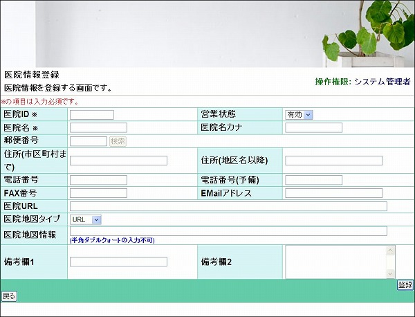This screenshot has height=317, width=415.
Task: Click the 登録 (Register) button
Action: [405, 285]
